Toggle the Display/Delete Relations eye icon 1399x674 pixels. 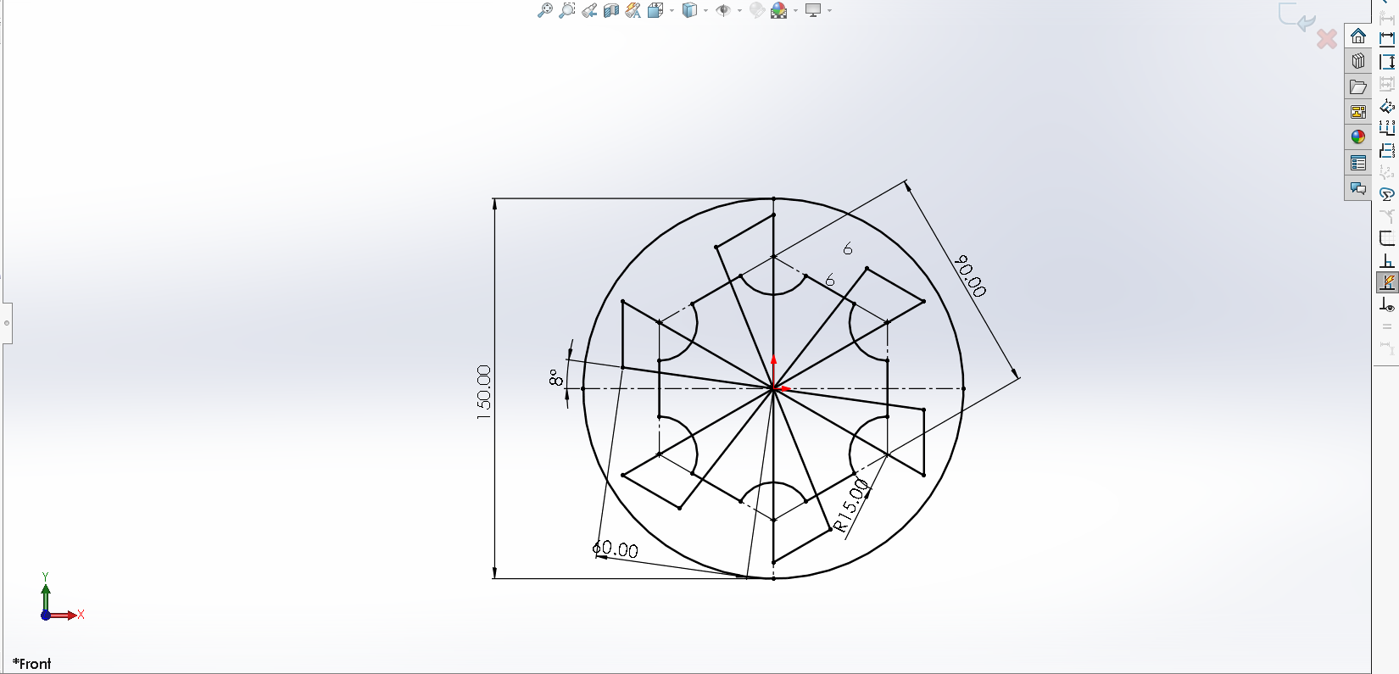click(1387, 305)
